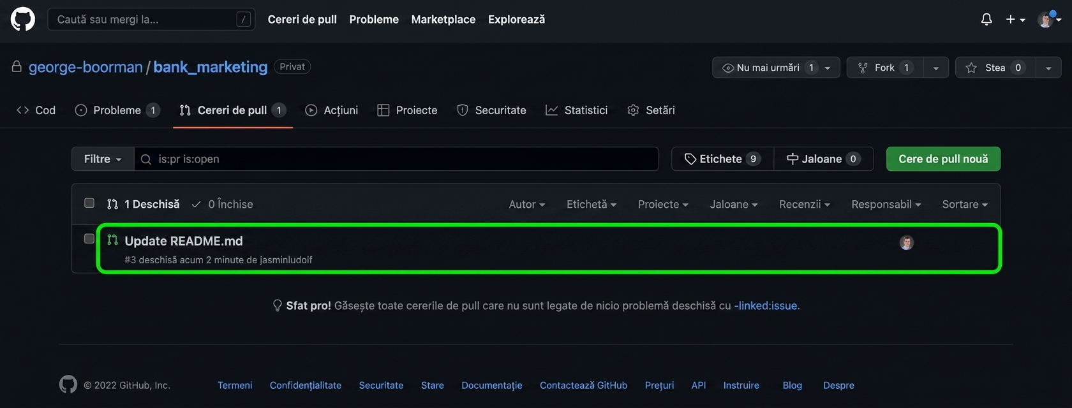Open Explorează in the top navigation
This screenshot has height=408, width=1072.
click(516, 19)
